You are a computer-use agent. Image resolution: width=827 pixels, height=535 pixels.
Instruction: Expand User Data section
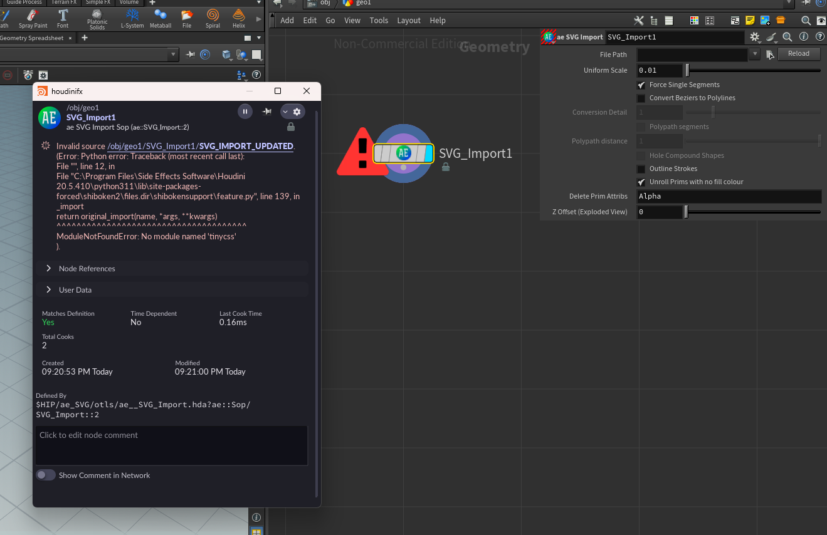(x=172, y=289)
